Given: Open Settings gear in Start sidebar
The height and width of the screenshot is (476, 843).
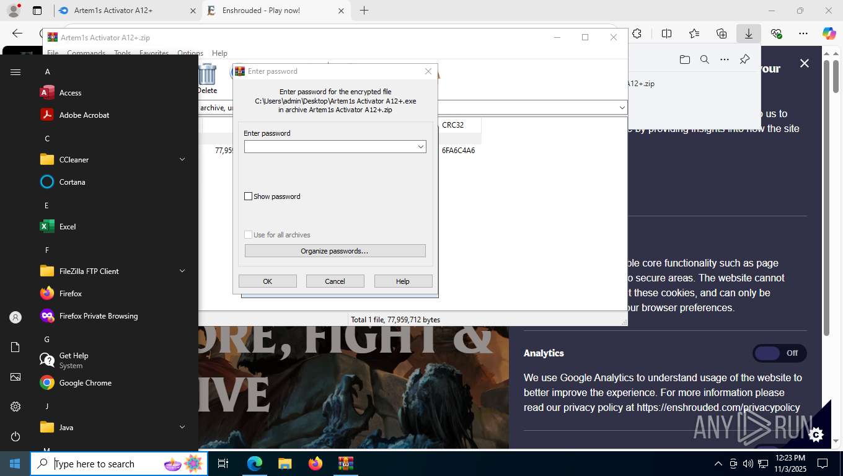Looking at the screenshot, I should (x=15, y=407).
